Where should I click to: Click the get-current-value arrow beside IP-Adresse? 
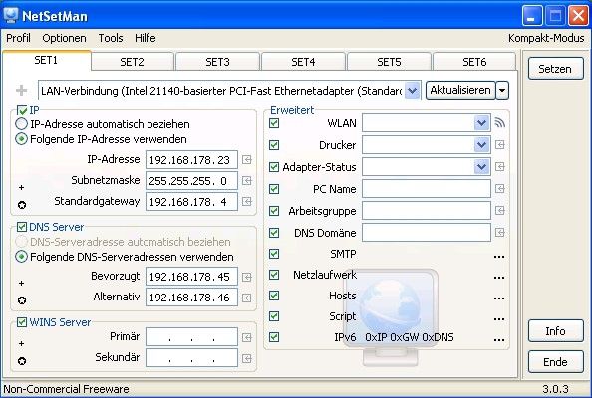click(x=247, y=160)
